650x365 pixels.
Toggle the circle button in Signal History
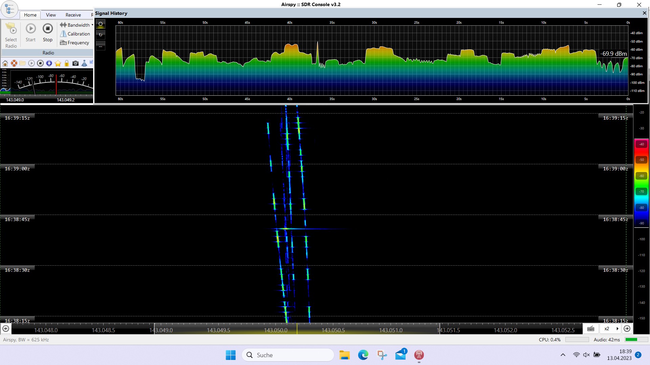click(x=101, y=24)
